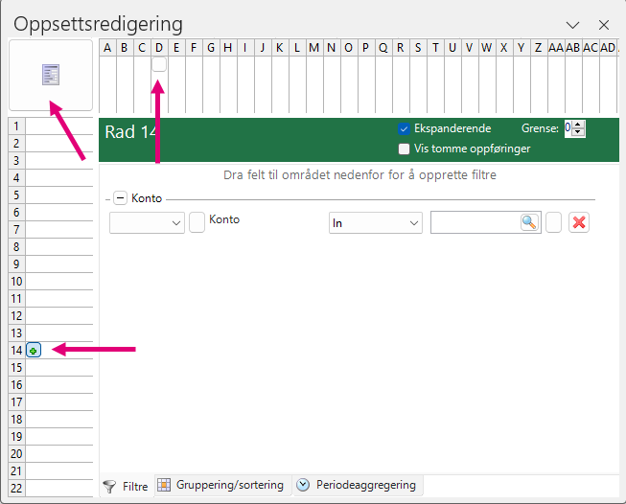Click the small box right of the lookup field
This screenshot has height=504, width=626.
click(x=553, y=222)
